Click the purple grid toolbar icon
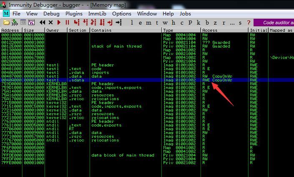Image resolution: width=294 pixels, height=177 pixels. click(x=32, y=23)
